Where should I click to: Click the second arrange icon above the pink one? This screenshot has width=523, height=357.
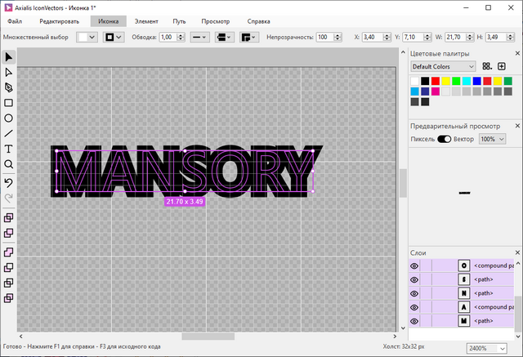(9, 233)
